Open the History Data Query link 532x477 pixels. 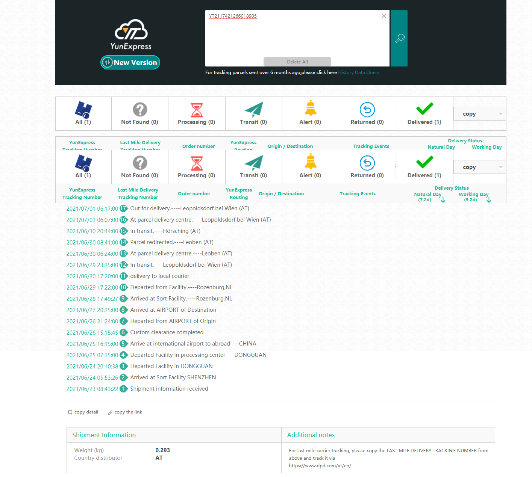pos(358,72)
